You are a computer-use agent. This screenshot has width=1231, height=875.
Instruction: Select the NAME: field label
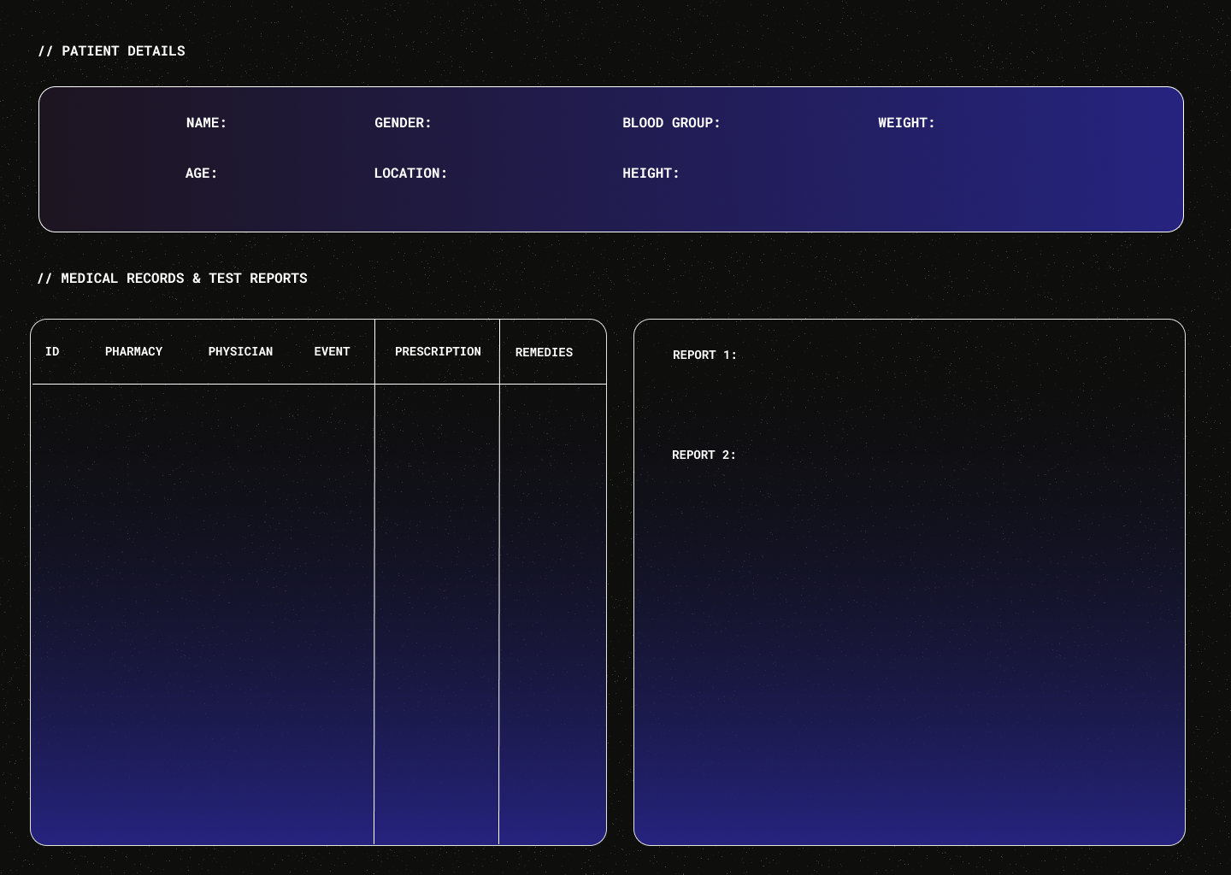pos(206,122)
